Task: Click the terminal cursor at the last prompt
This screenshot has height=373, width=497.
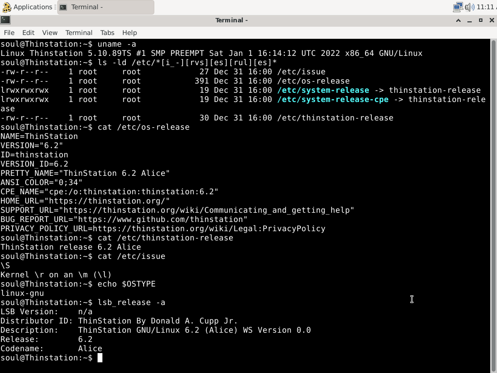Action: (100, 358)
